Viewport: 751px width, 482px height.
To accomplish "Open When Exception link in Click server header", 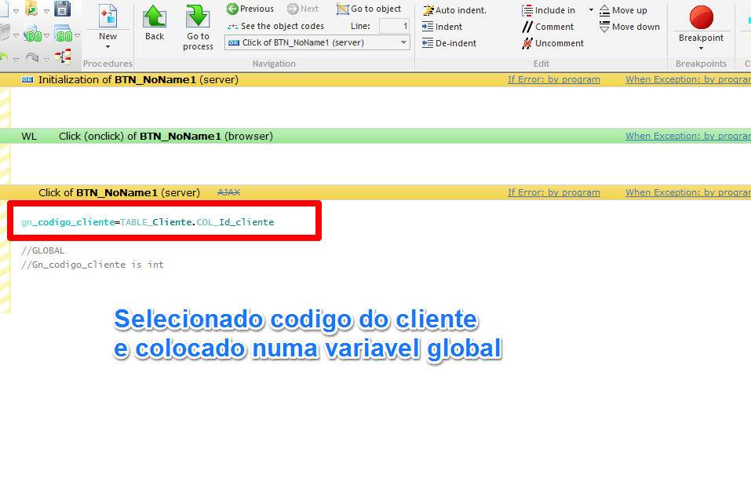I will click(x=688, y=192).
